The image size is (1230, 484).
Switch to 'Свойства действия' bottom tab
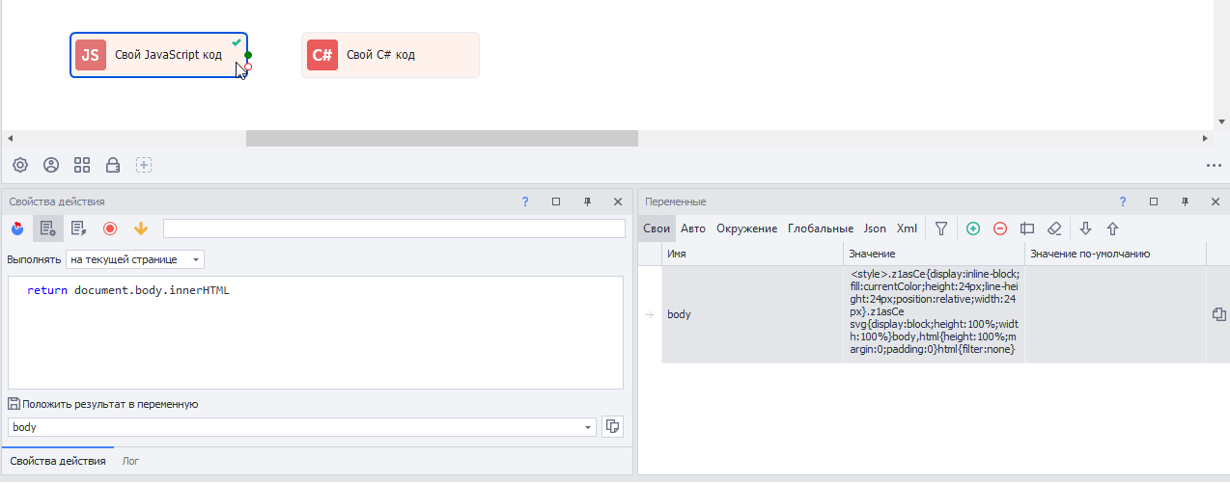(57, 461)
